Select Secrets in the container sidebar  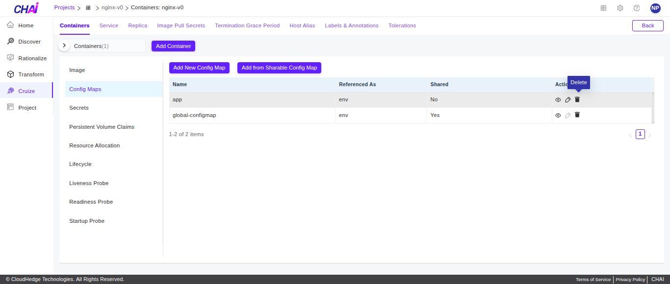point(79,108)
